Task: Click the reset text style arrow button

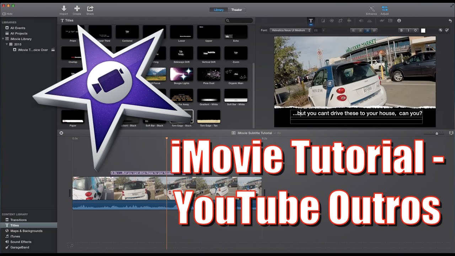Action: coord(440,31)
